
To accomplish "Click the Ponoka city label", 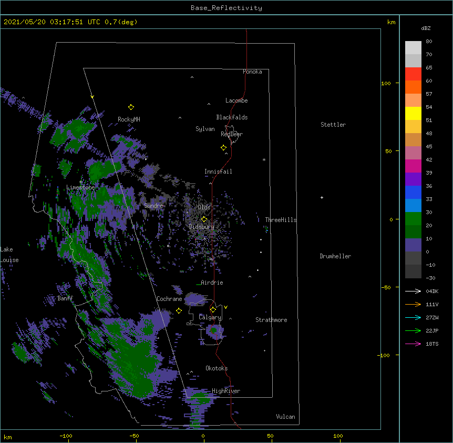I will [x=252, y=72].
